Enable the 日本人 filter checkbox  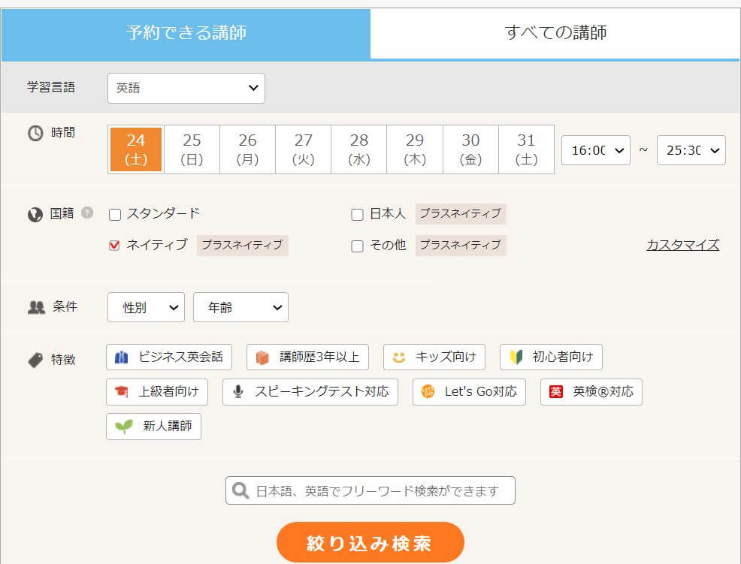click(x=357, y=213)
